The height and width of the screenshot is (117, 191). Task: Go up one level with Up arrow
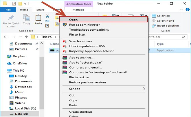(26, 37)
